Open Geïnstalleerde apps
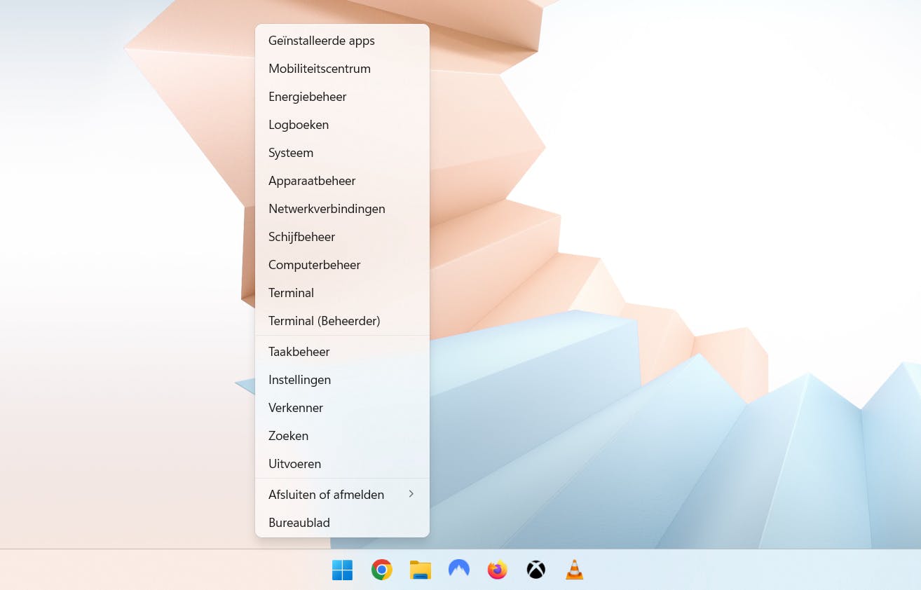The height and width of the screenshot is (590, 921). click(x=322, y=40)
